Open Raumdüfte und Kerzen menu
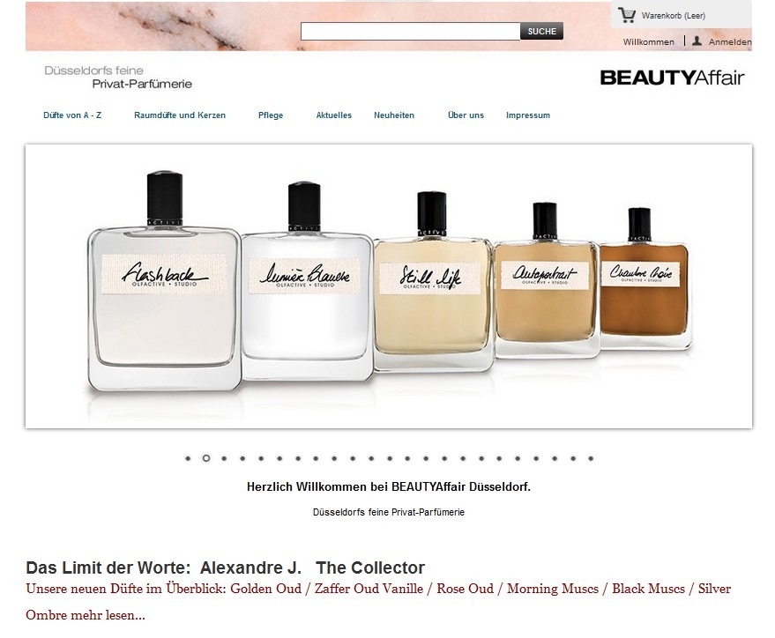 click(x=180, y=115)
